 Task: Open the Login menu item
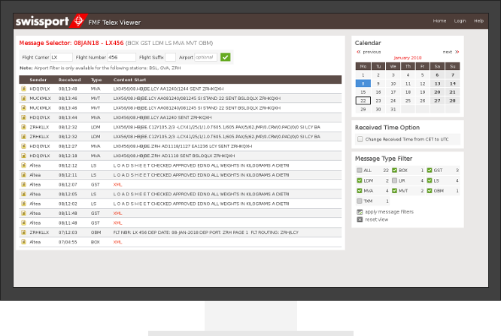(460, 21)
